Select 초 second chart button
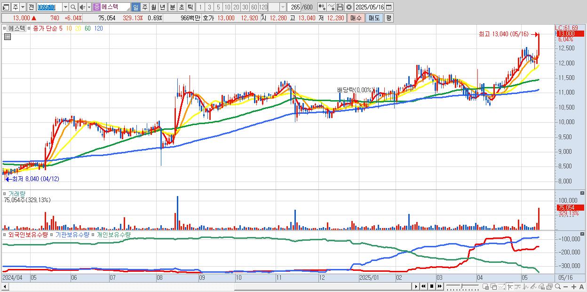The image size is (587, 292). pos(181,7)
